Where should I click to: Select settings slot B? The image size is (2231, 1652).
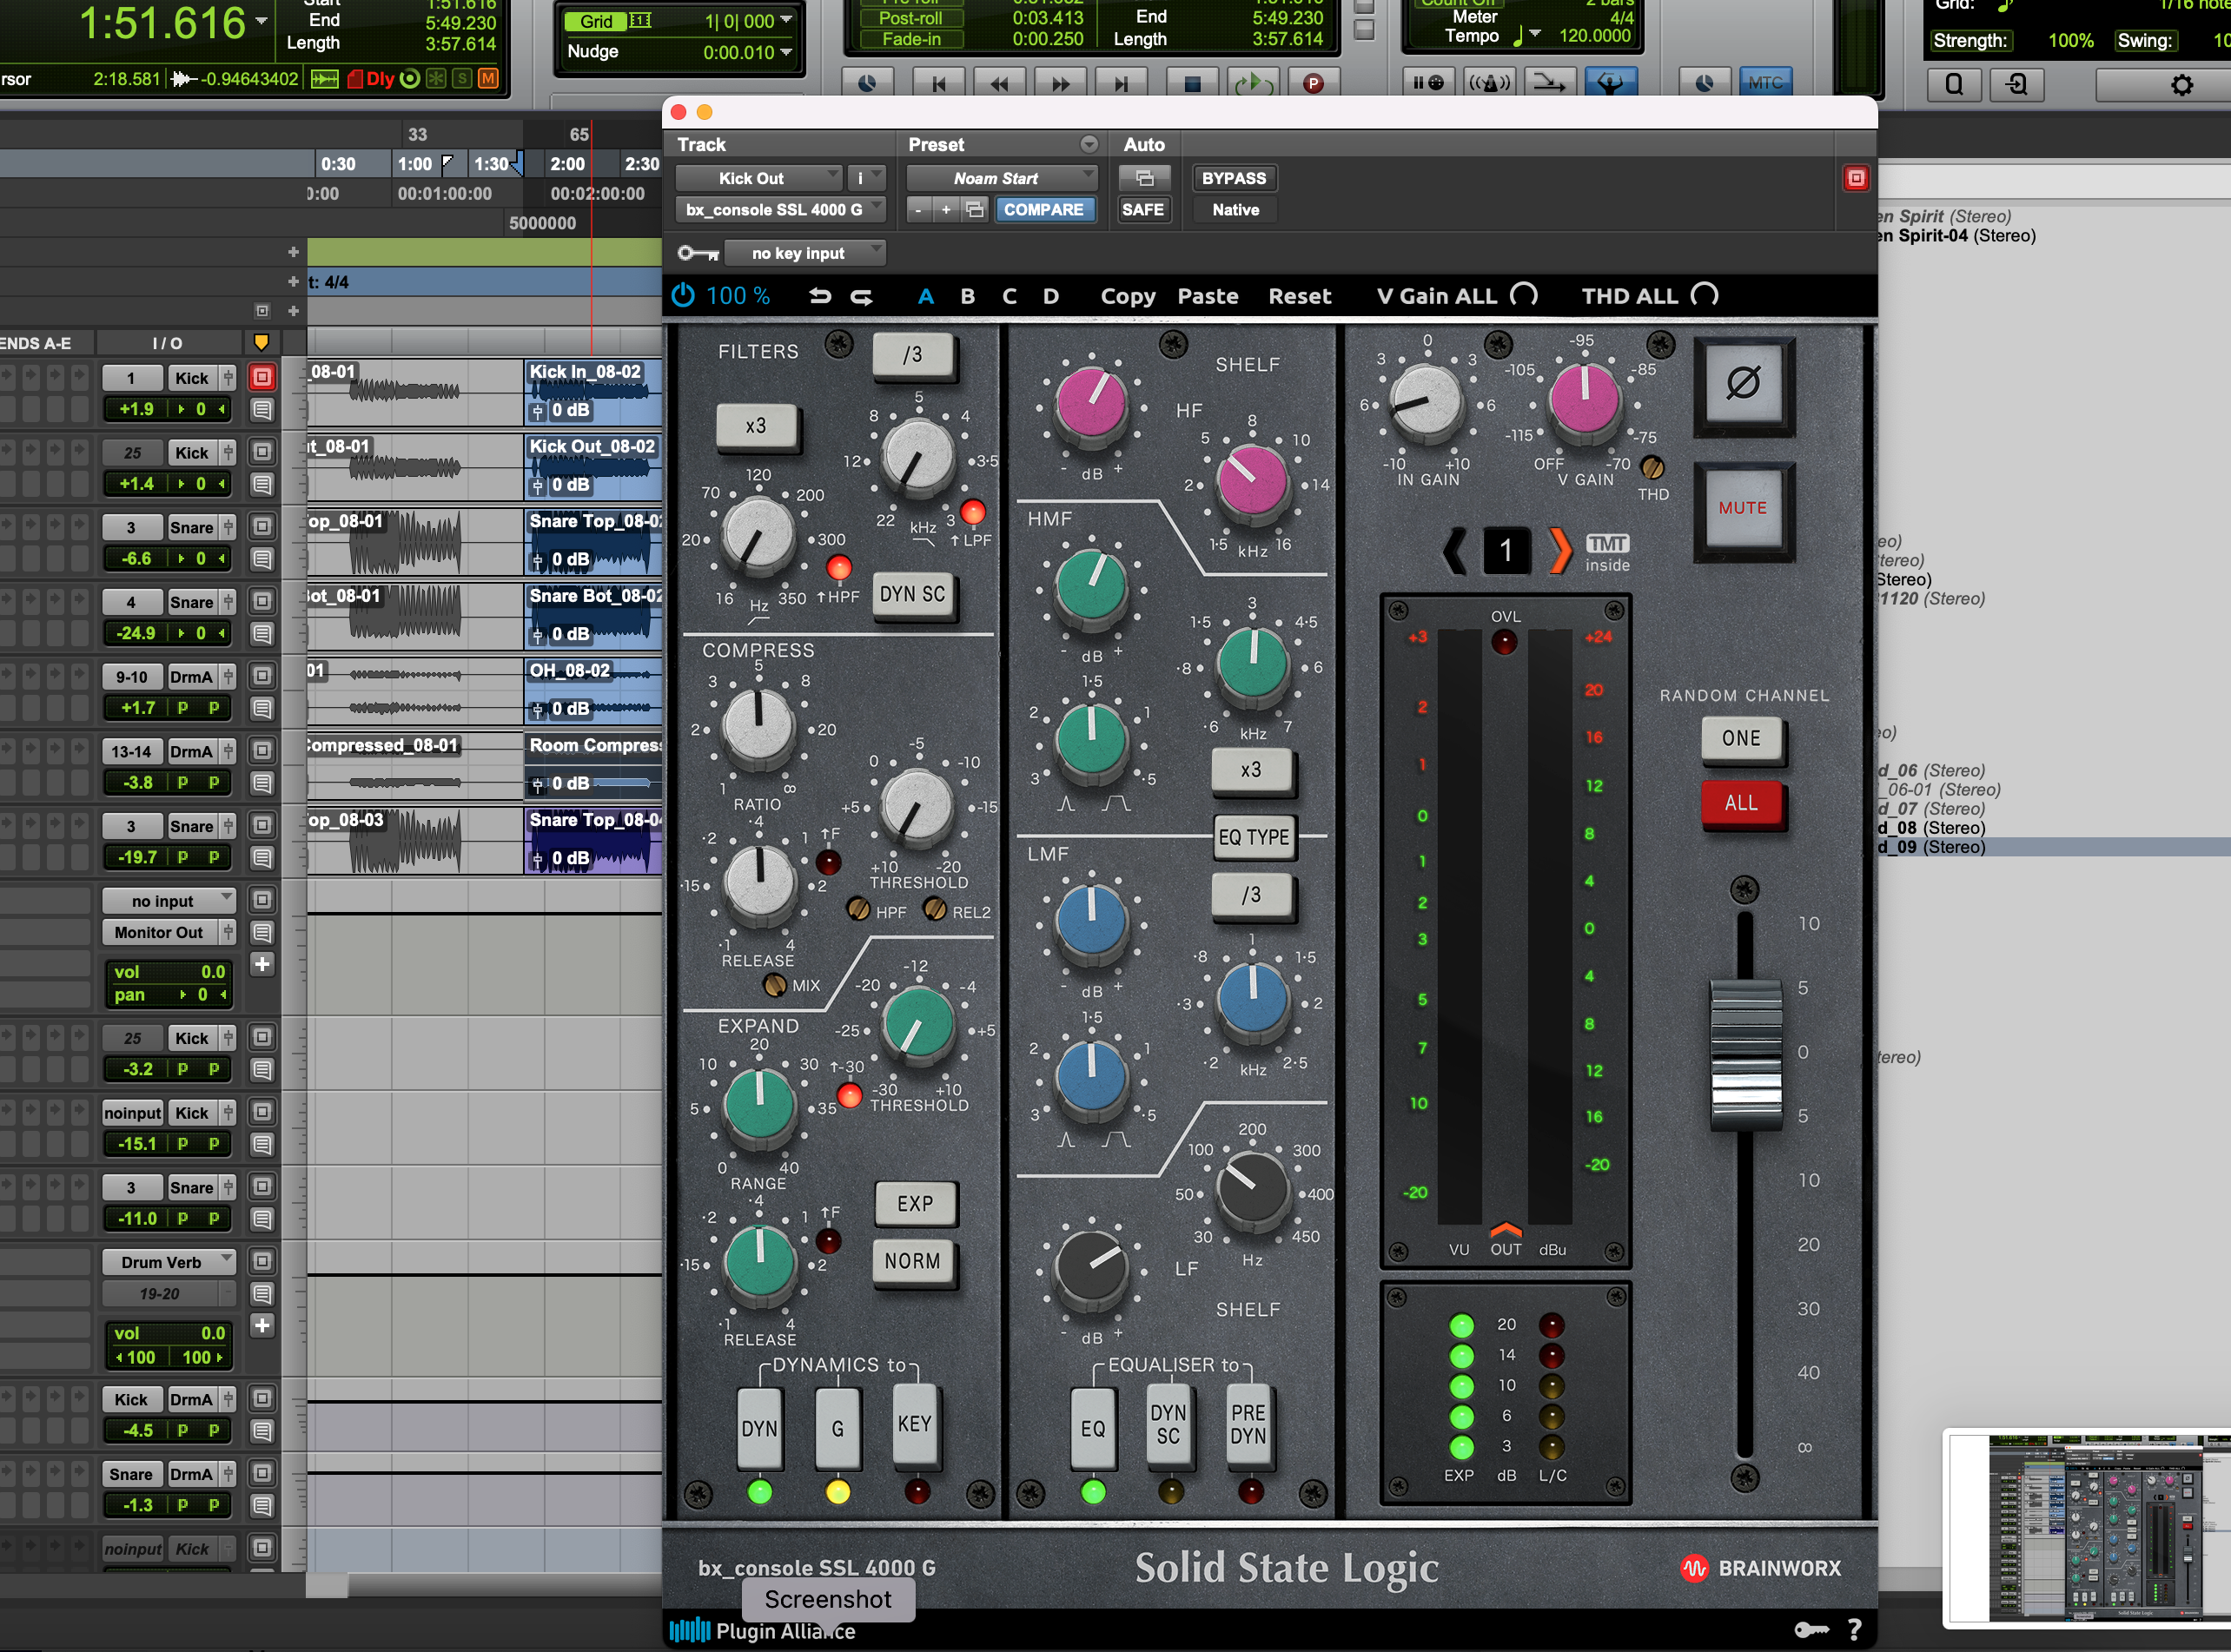[x=967, y=296]
